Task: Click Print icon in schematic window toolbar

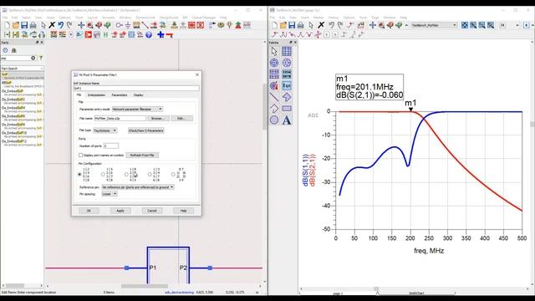Action: (33, 25)
